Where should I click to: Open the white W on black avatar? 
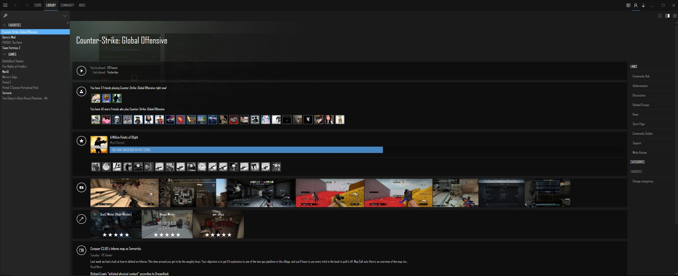[x=308, y=120]
